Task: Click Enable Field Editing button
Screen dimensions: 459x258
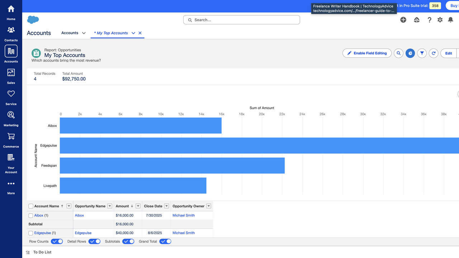Action: tap(367, 53)
